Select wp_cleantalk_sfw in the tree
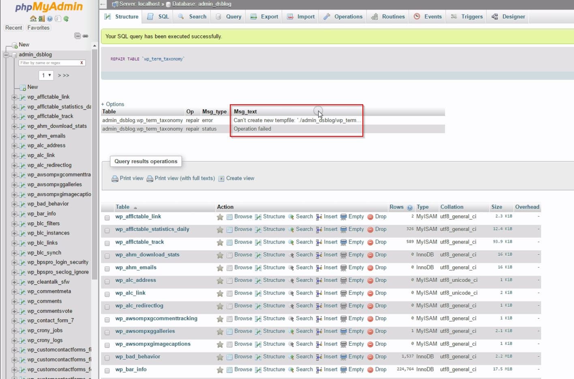The width and height of the screenshot is (574, 379). (x=48, y=282)
